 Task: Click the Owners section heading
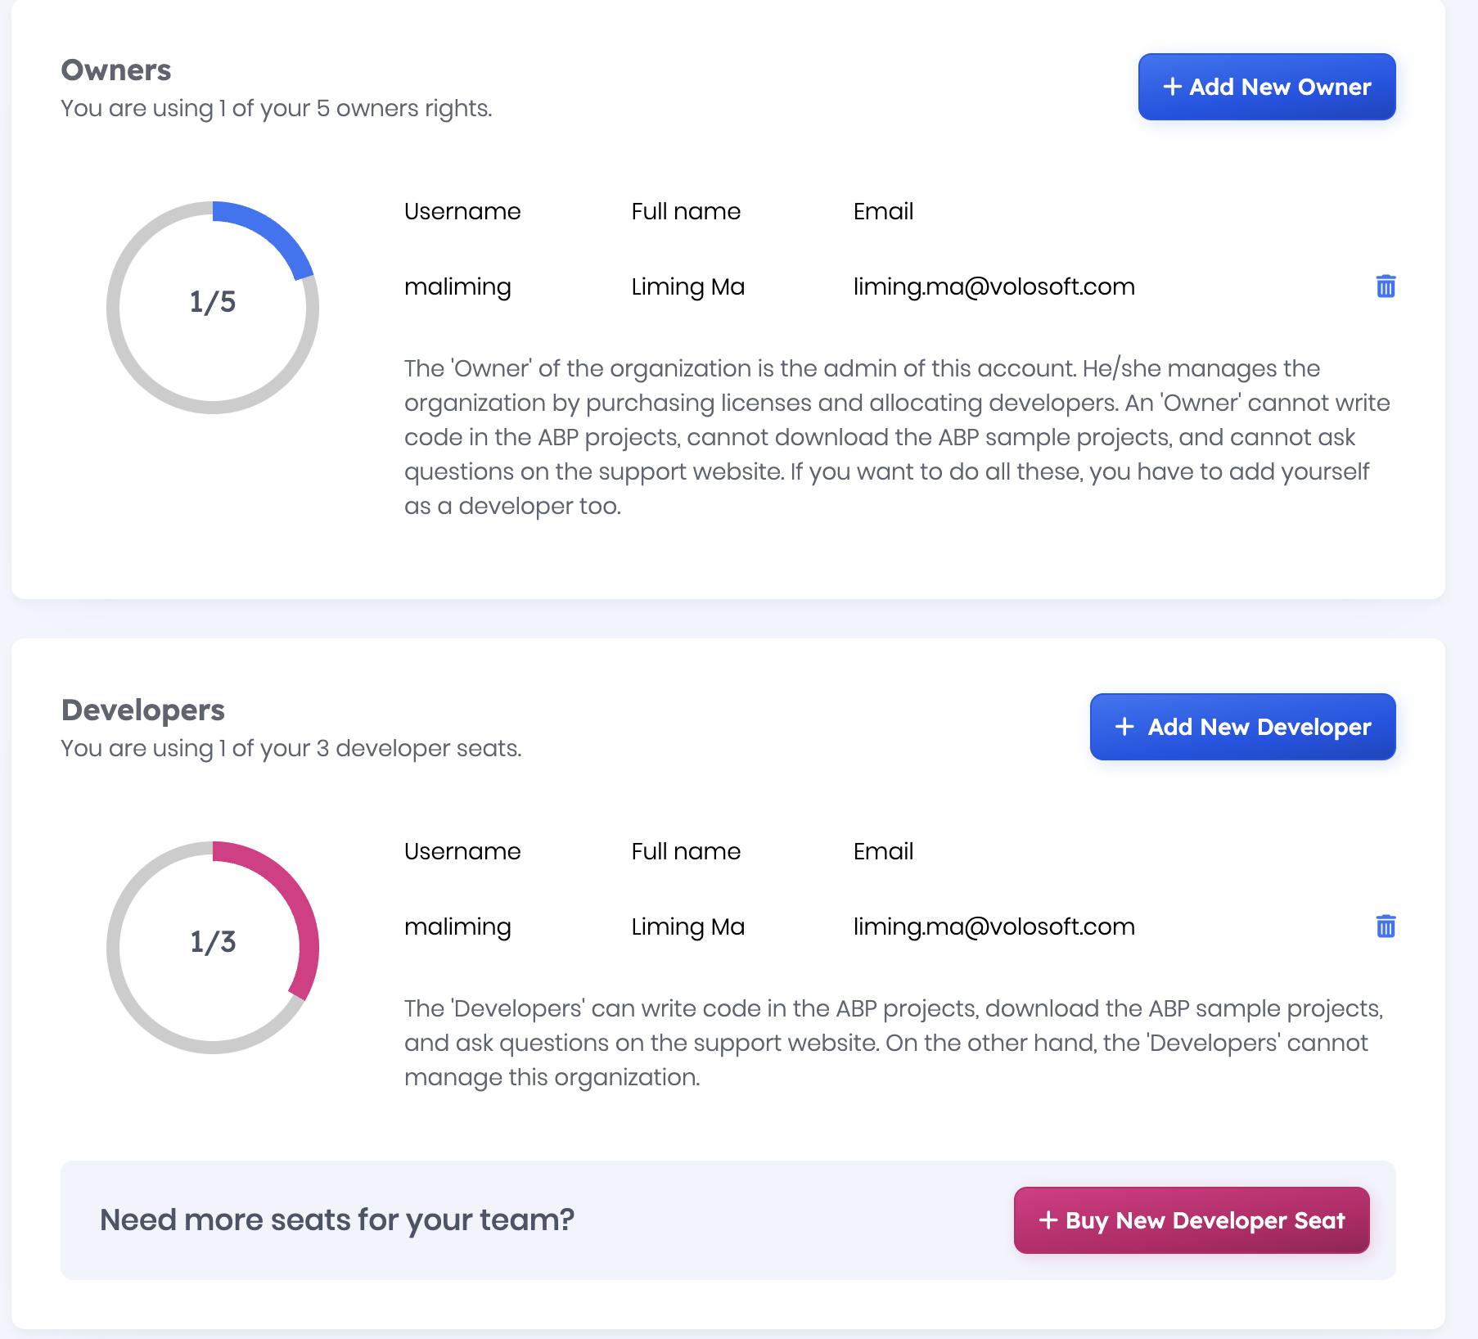click(x=116, y=70)
